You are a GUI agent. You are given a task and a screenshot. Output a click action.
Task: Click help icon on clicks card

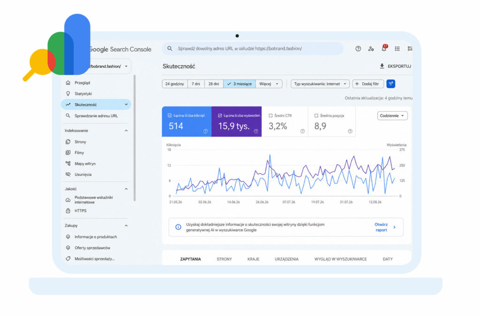pyautogui.click(x=206, y=131)
